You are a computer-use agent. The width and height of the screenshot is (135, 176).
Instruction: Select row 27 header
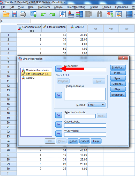click(9, 155)
